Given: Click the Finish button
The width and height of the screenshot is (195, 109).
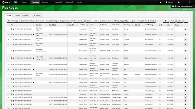Looking at the screenshot, I should pos(152,21).
